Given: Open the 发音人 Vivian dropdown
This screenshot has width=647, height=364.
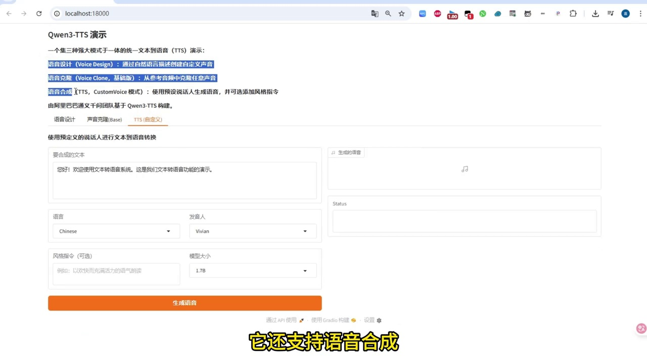Looking at the screenshot, I should click(x=253, y=231).
